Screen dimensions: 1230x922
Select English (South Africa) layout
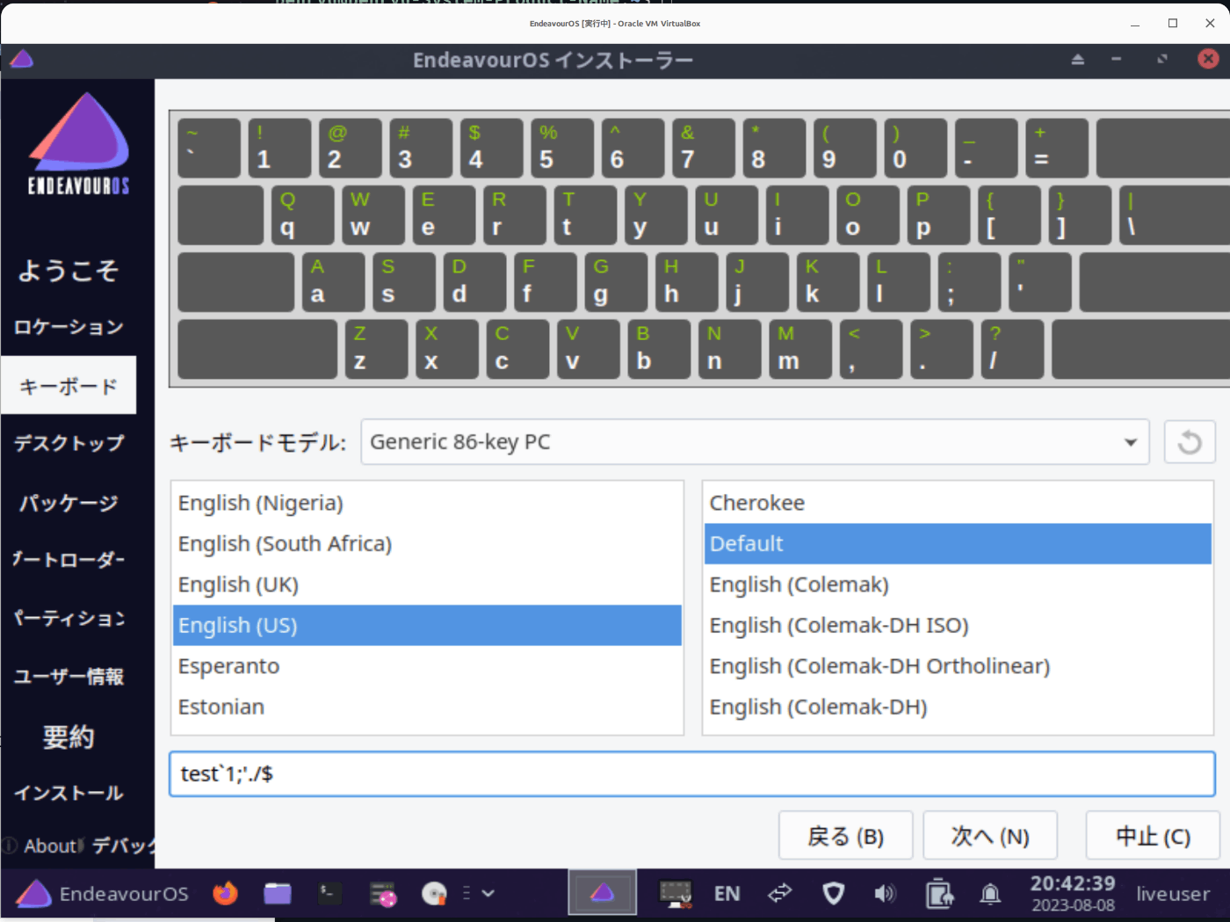(x=427, y=543)
